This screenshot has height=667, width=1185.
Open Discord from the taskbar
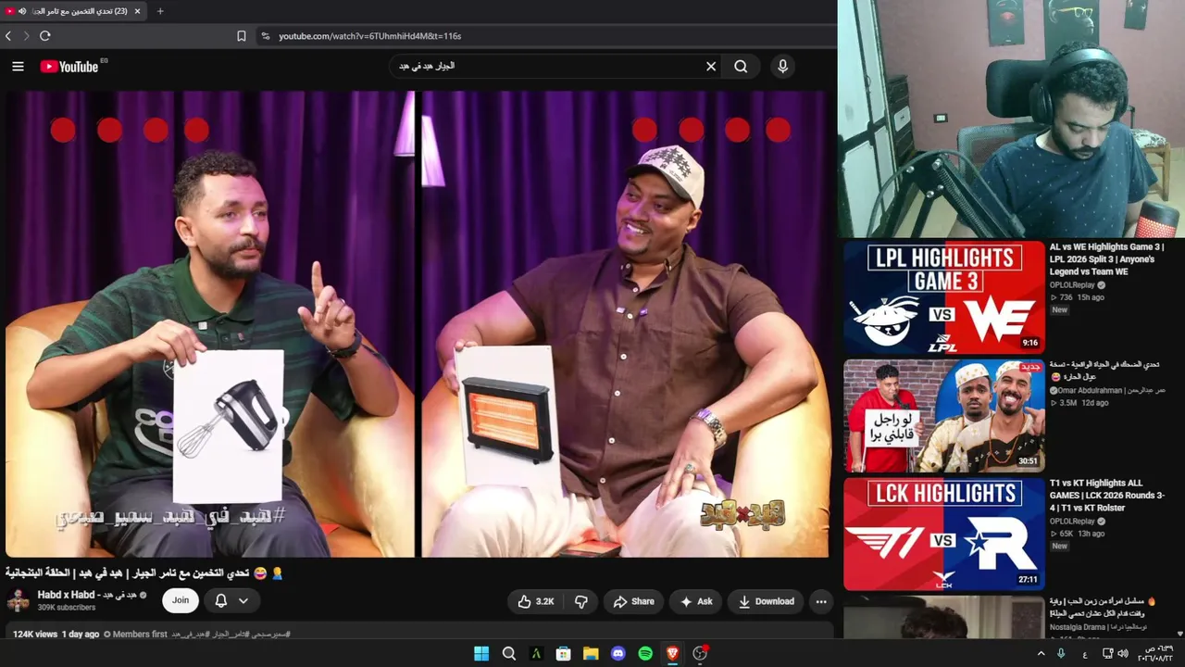(x=618, y=653)
